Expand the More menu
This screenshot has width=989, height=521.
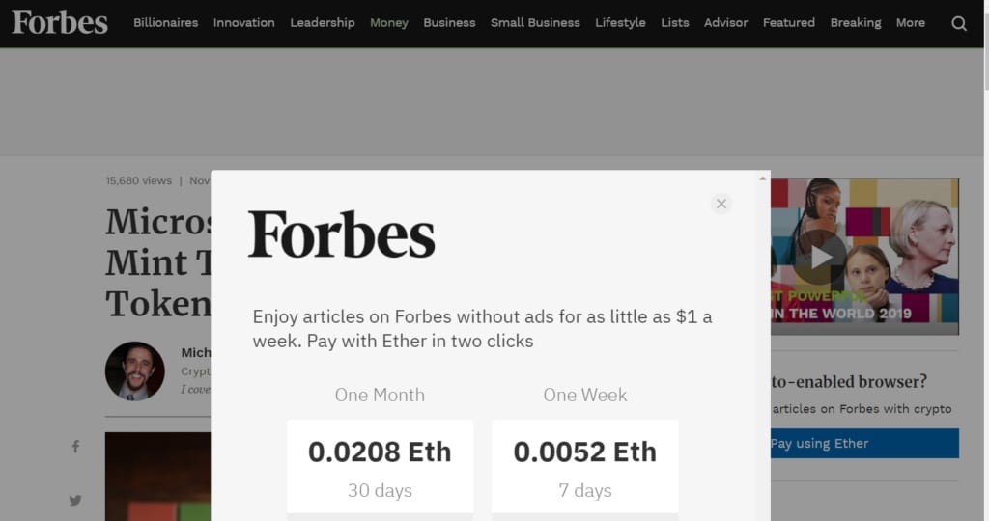click(910, 23)
